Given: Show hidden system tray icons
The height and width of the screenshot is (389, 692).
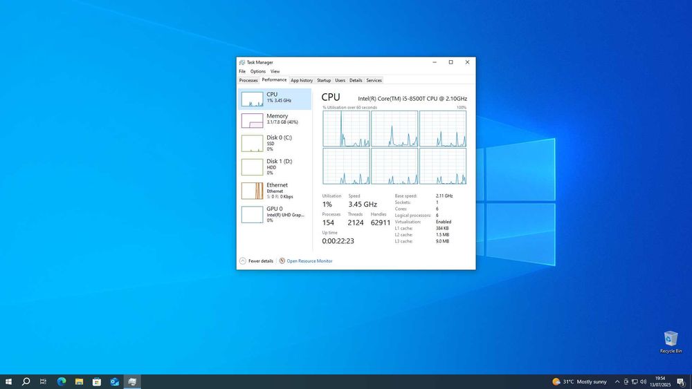Looking at the screenshot, I should pyautogui.click(x=617, y=382).
